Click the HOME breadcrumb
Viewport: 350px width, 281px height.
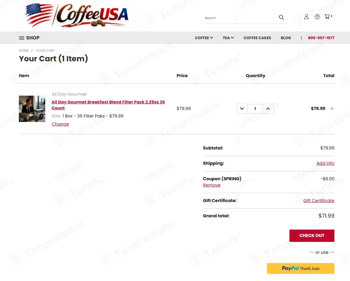click(x=24, y=51)
